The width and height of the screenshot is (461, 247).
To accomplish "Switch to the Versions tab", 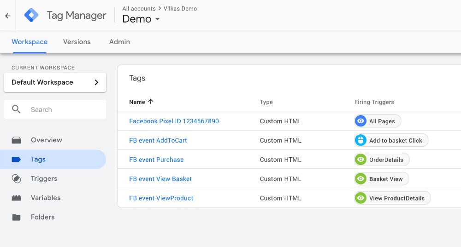I will point(77,42).
